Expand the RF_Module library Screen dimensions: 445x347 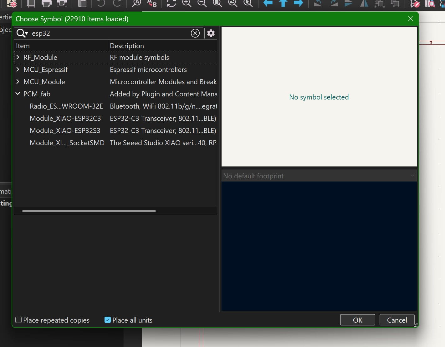pyautogui.click(x=18, y=57)
